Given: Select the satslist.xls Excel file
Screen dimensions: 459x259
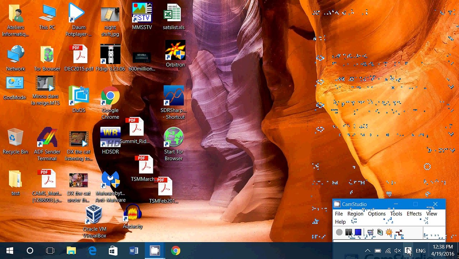Looking at the screenshot, I should [173, 17].
